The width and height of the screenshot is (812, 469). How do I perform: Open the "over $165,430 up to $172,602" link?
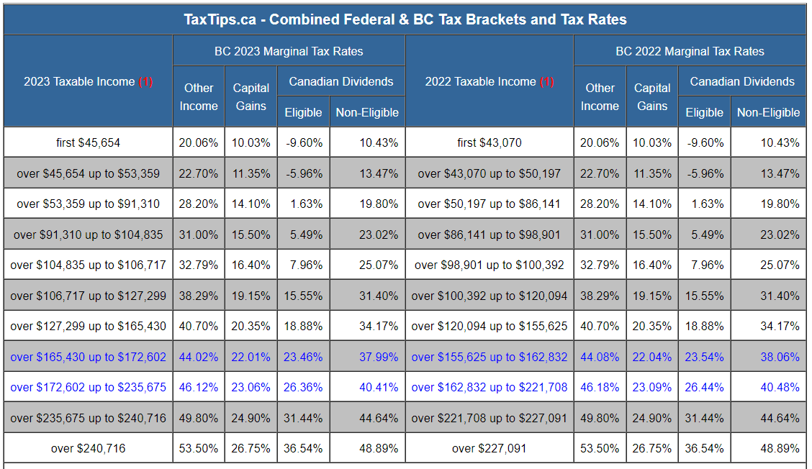(88, 357)
